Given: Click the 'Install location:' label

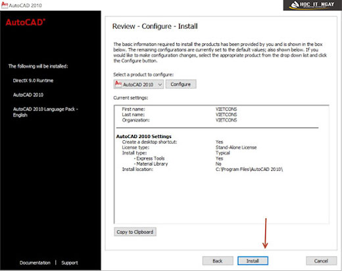Looking at the screenshot, I should 137,169.
